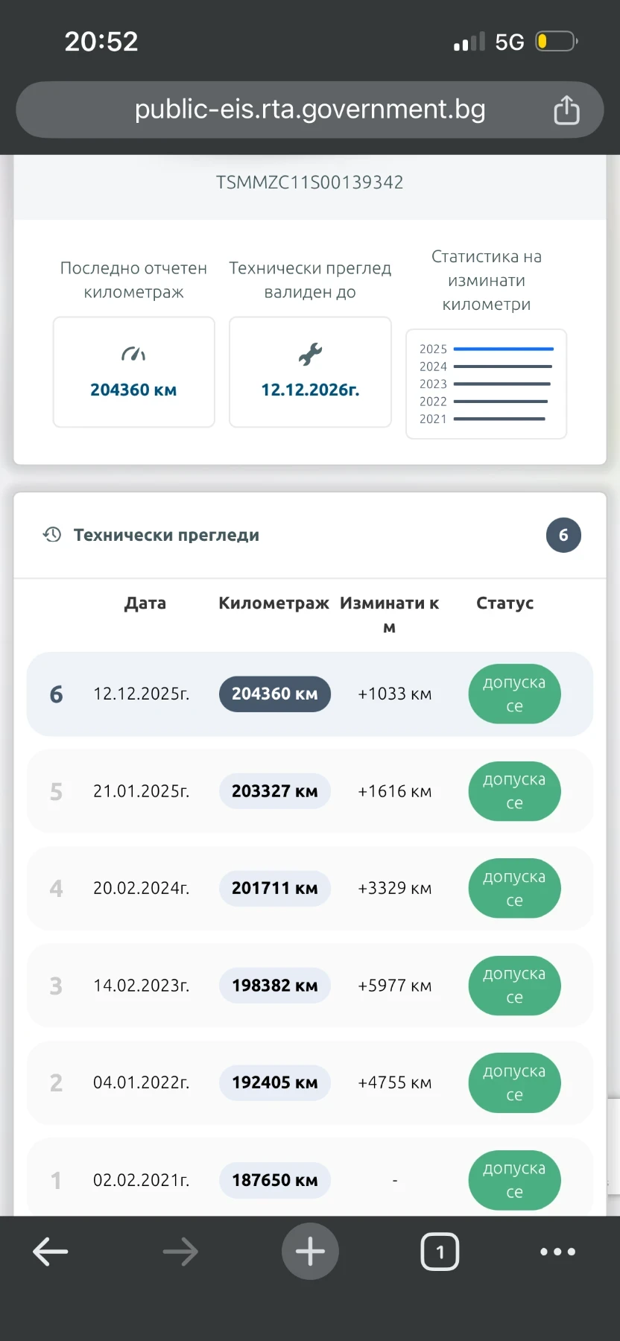Go back with the browser back arrow
Image resolution: width=620 pixels, height=1341 pixels.
click(51, 1252)
